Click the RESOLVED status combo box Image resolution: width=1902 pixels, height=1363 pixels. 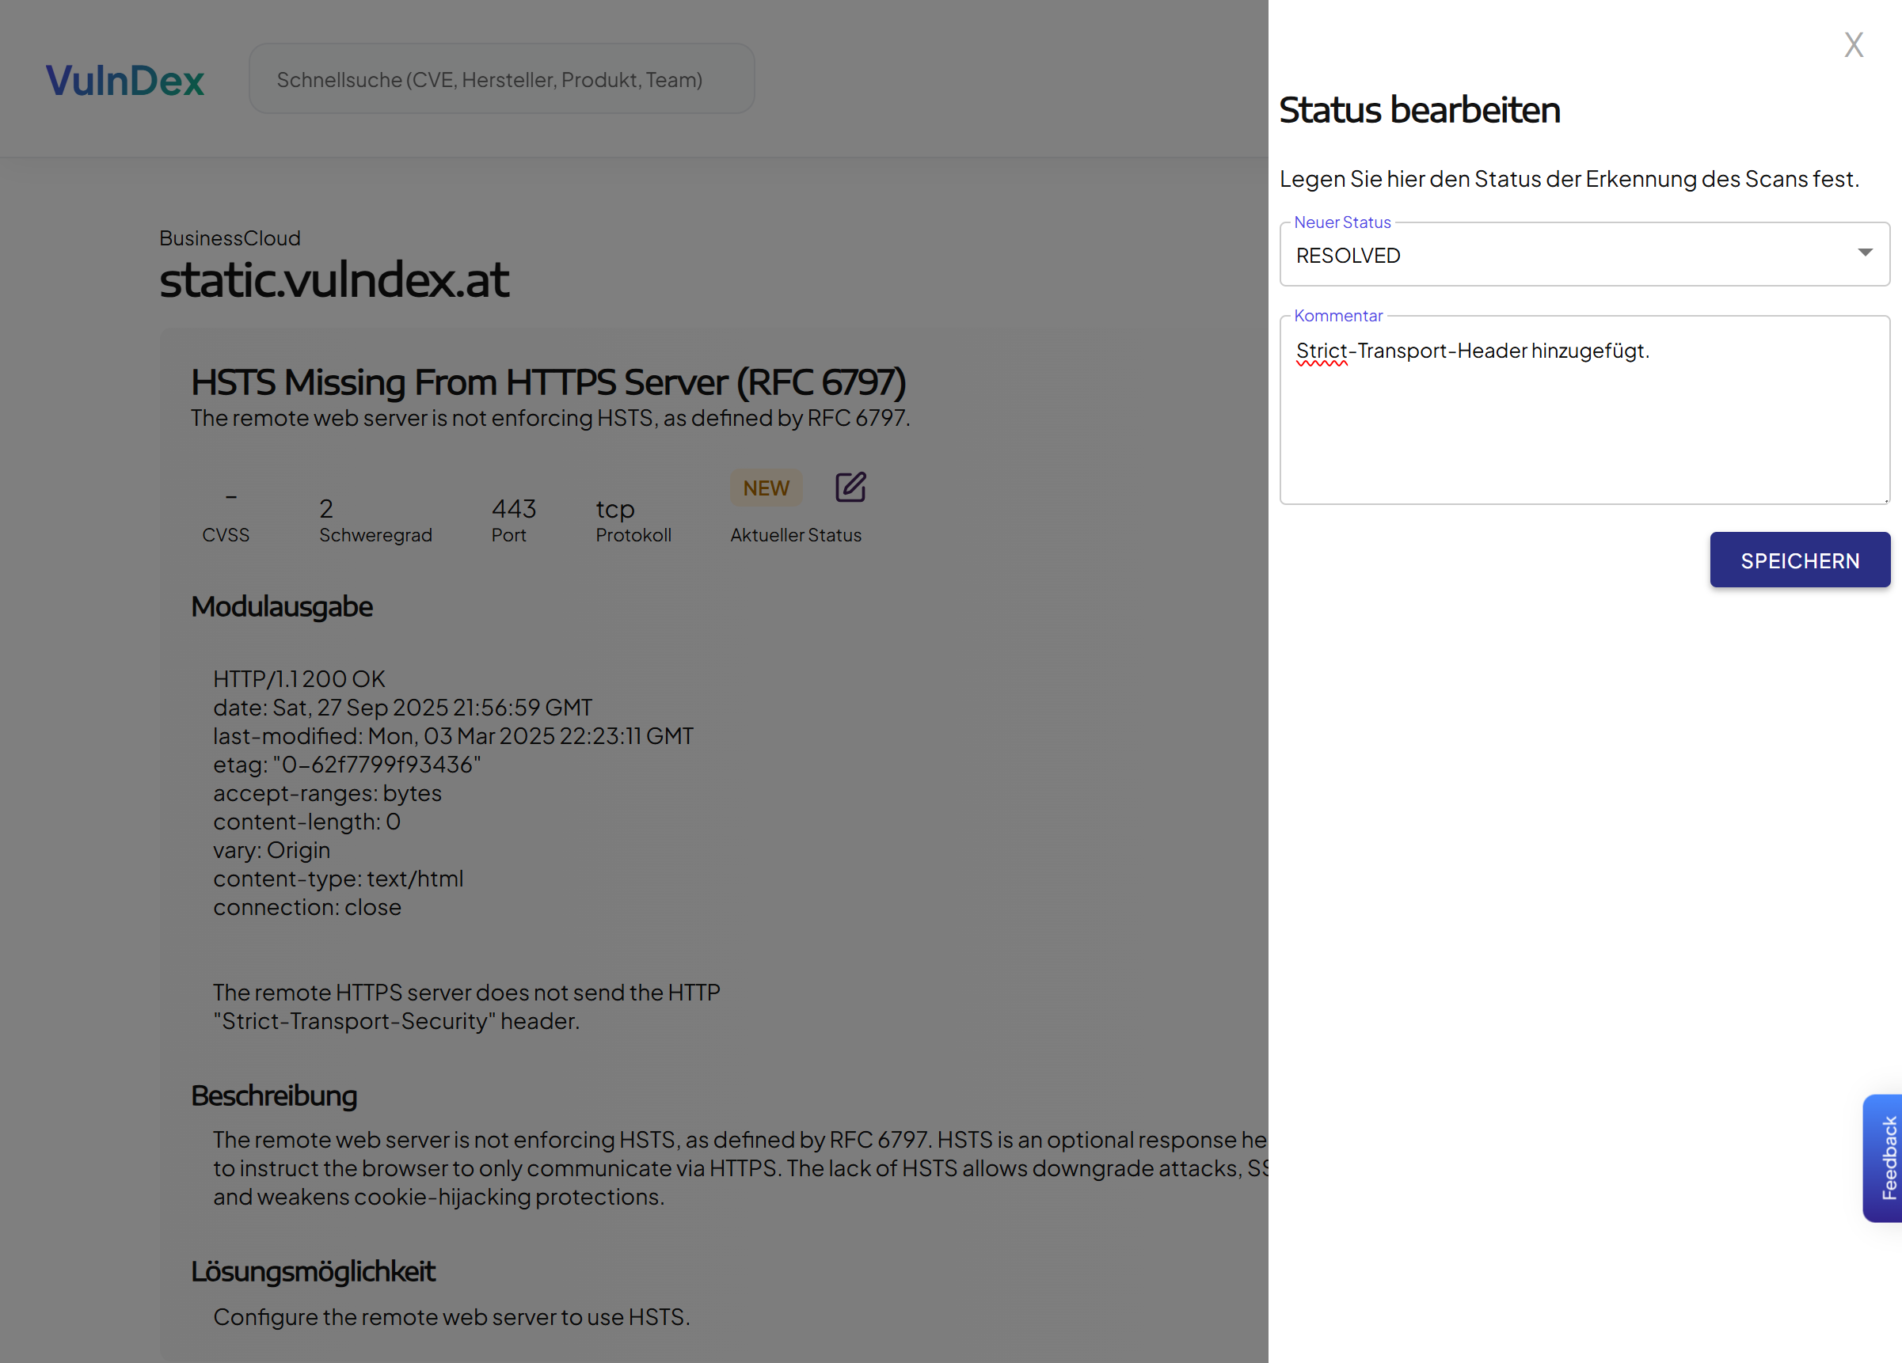point(1568,255)
